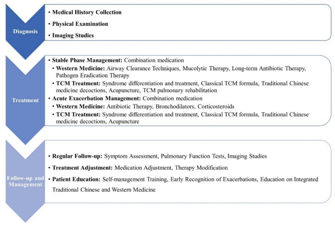Click Airway Clearance Techniques text
The height and width of the screenshot is (227, 335).
pos(143,68)
